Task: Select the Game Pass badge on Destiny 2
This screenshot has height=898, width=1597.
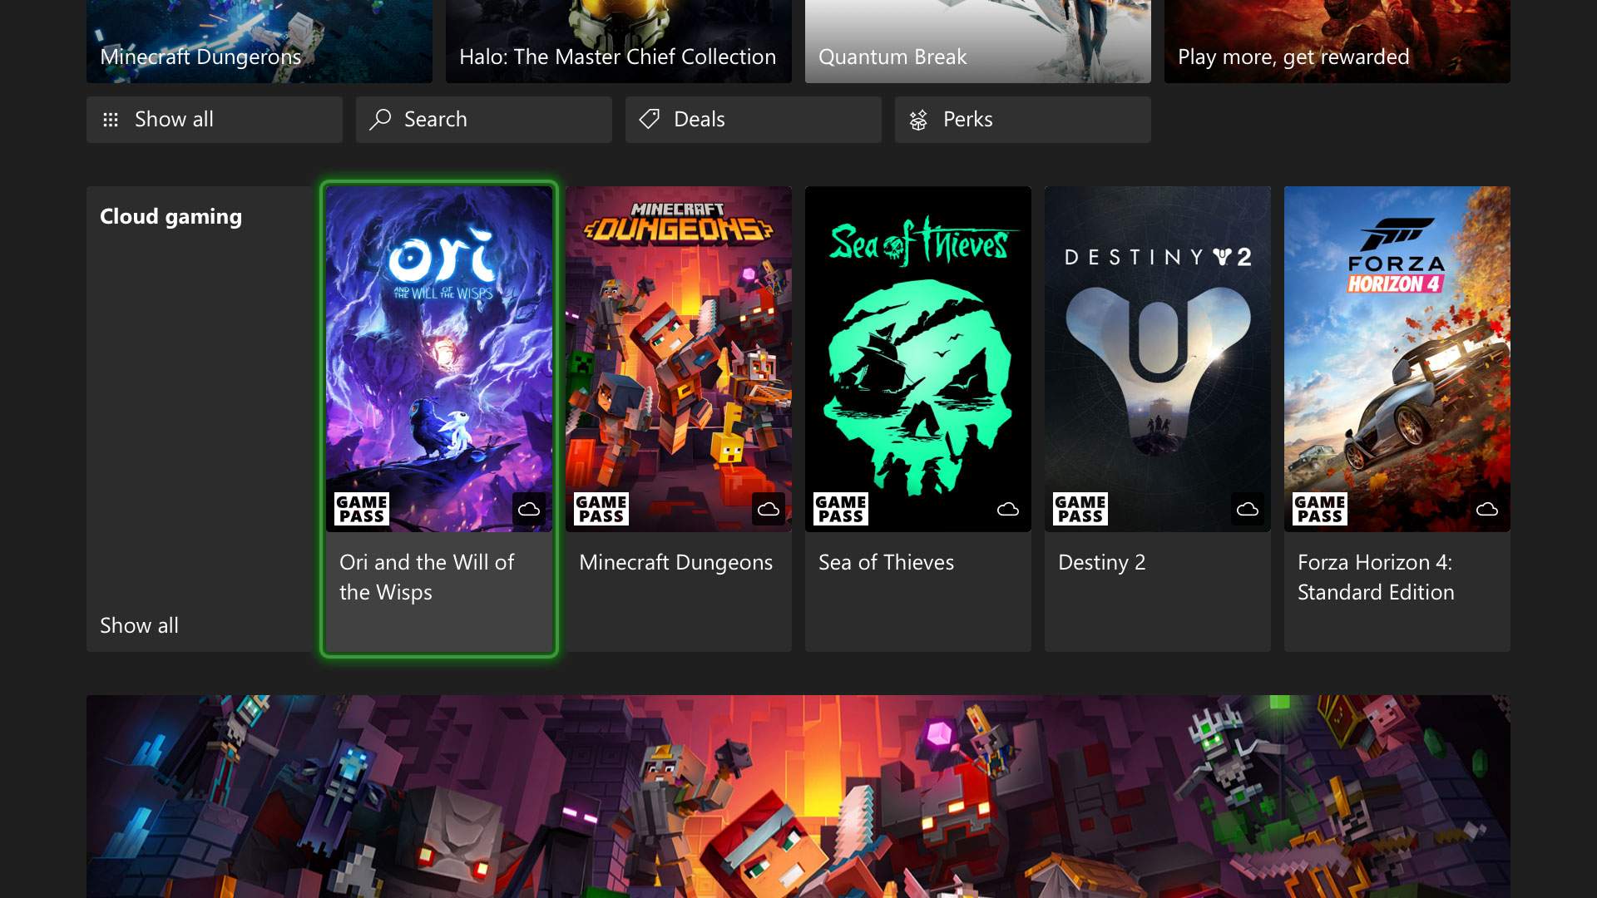Action: click(1080, 508)
